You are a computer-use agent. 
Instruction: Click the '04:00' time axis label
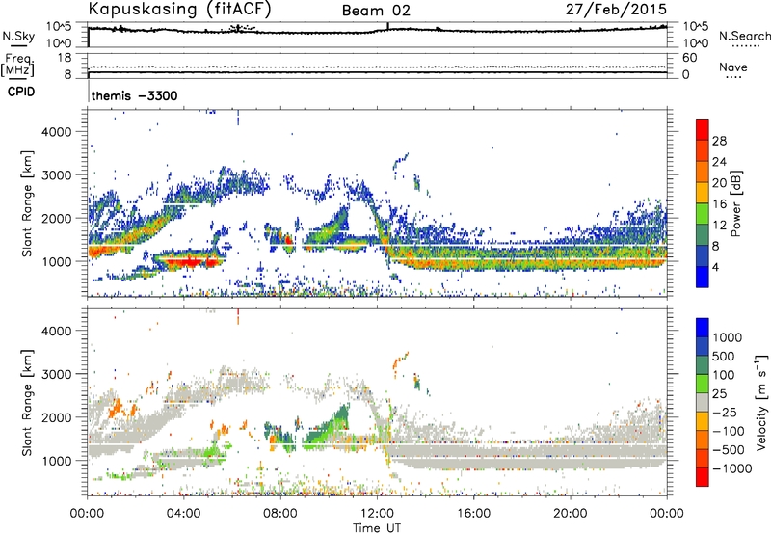[x=183, y=514]
